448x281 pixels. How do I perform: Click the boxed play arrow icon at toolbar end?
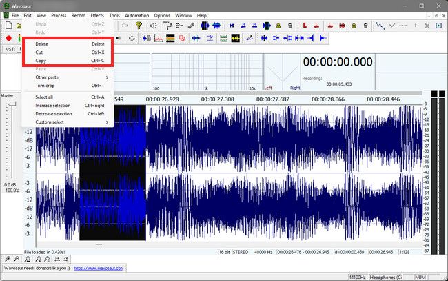439,26
